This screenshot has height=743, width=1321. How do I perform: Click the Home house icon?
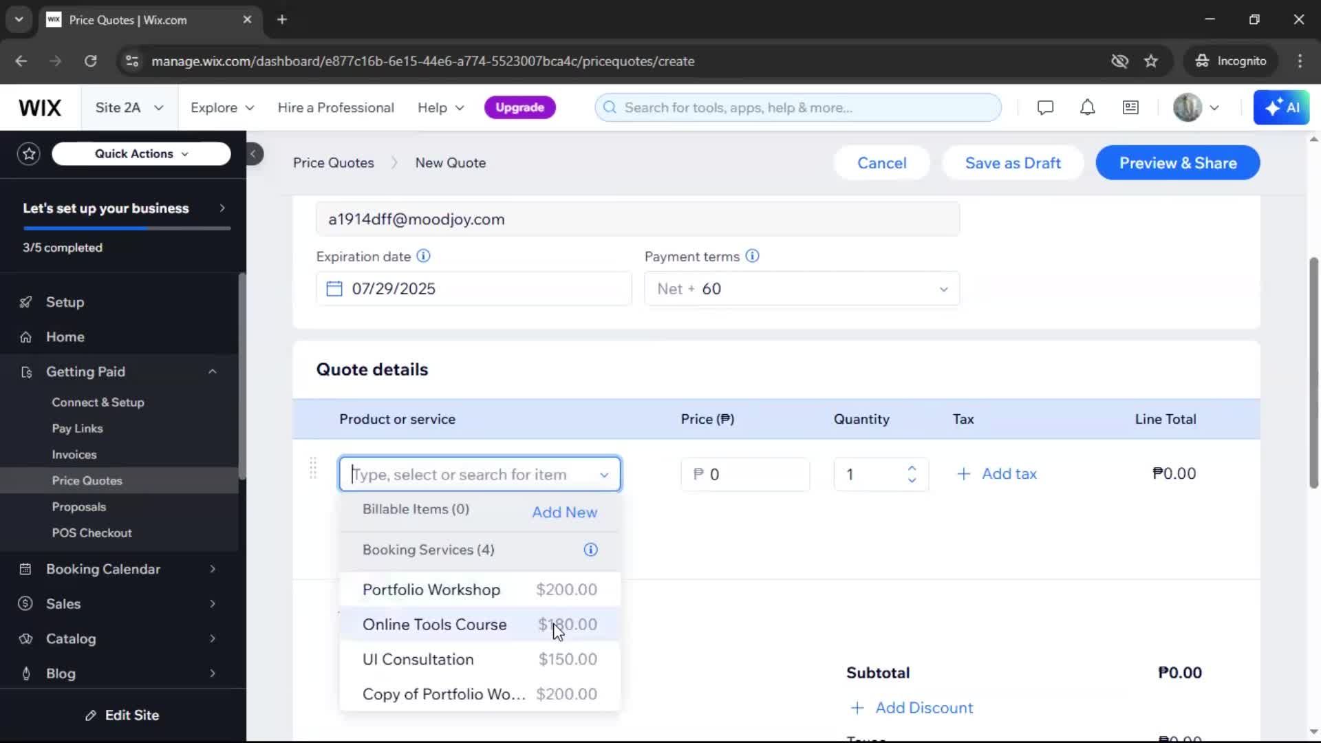[x=25, y=337]
